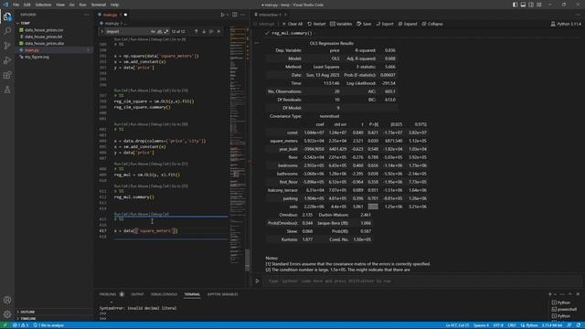Click Save in the interactive toolbar
Screen dimensions: 585x329
tap(364, 24)
